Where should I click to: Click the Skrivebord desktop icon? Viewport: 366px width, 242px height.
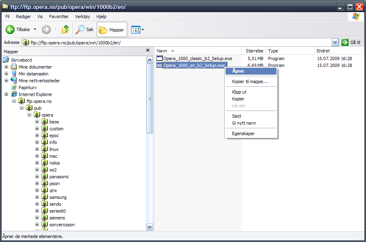pyautogui.click(x=6, y=60)
